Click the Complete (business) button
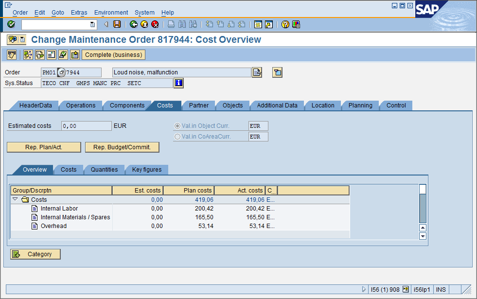477x299 pixels. click(113, 55)
